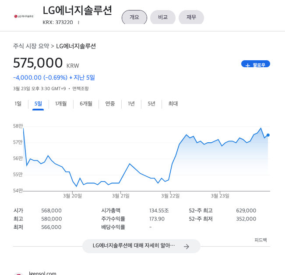Open the 피드백 feedback link
Screen dimensions: 285x275
click(260, 240)
